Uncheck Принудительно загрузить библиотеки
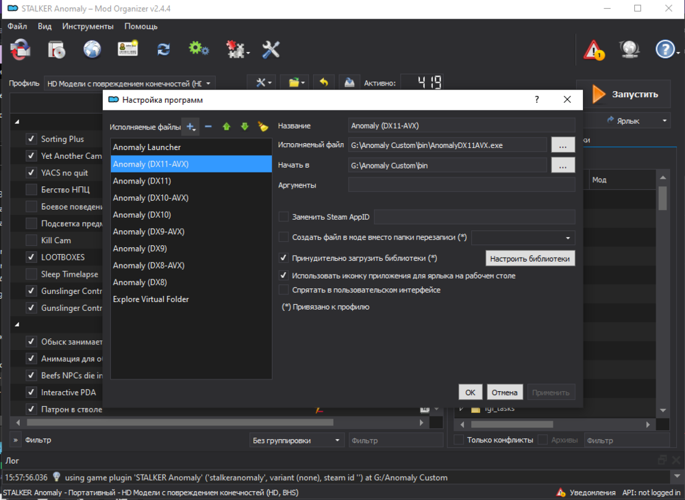 click(284, 258)
